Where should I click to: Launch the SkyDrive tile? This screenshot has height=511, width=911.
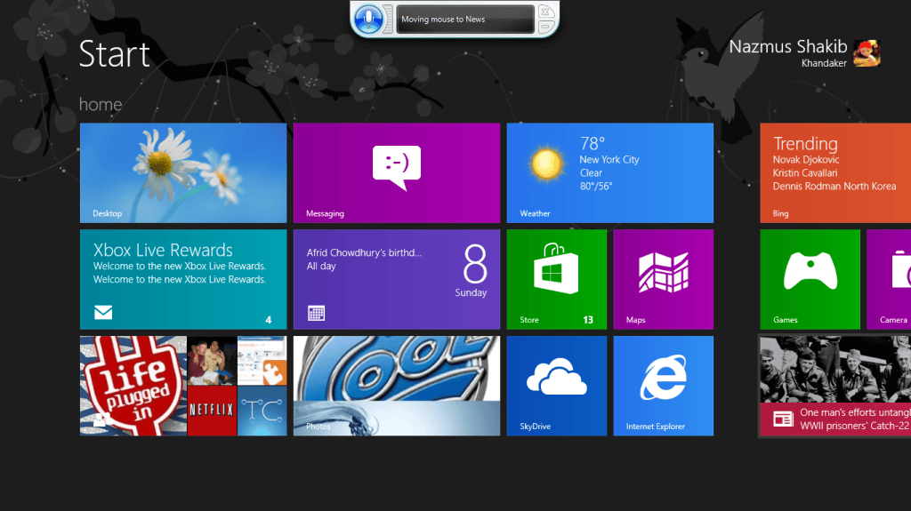(557, 386)
